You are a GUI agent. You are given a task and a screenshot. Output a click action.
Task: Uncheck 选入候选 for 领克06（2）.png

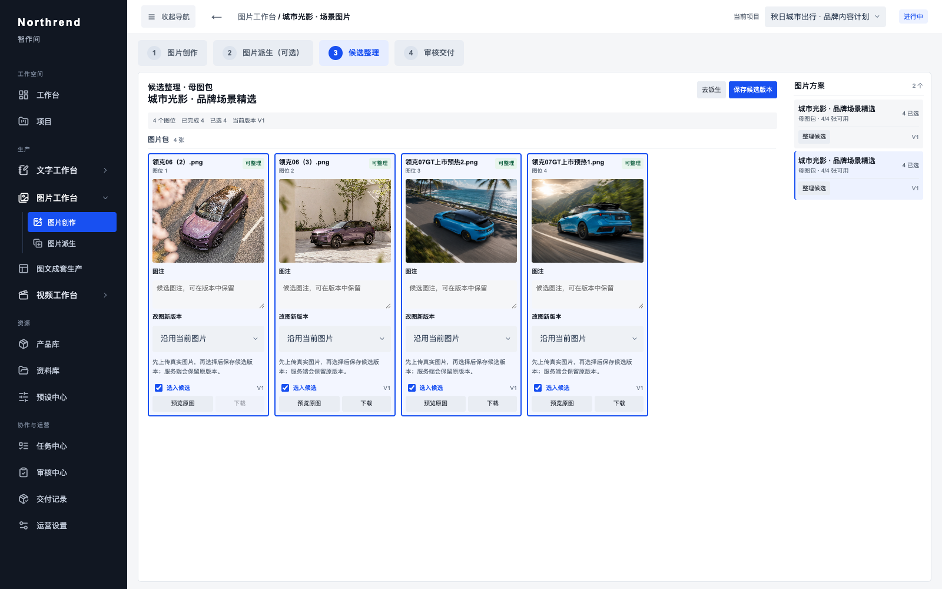(x=158, y=388)
